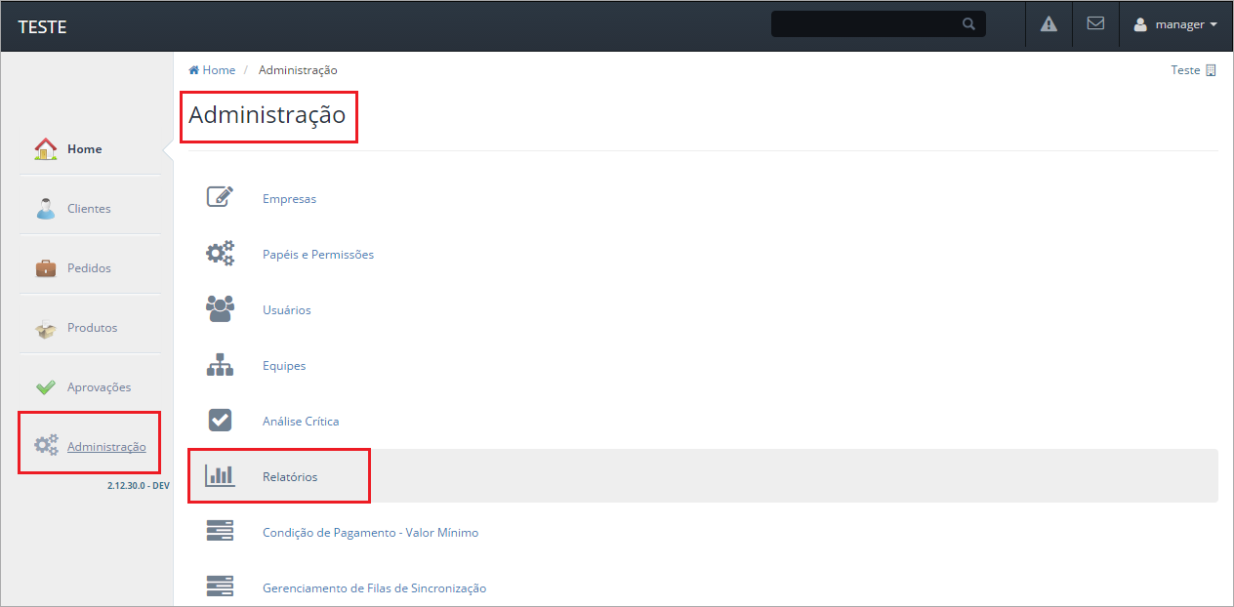Screen dimensions: 1234x607
Task: Click the TESTE brand title
Action: [x=42, y=26]
